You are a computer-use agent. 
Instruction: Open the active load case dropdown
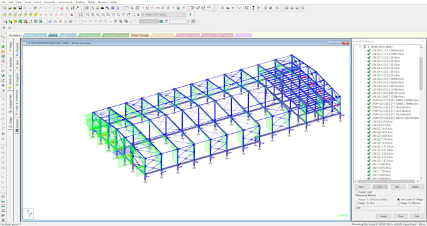pos(164,14)
